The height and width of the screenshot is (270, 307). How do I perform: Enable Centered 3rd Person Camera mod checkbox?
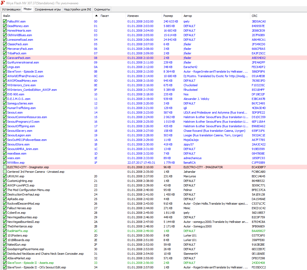(x=5, y=172)
